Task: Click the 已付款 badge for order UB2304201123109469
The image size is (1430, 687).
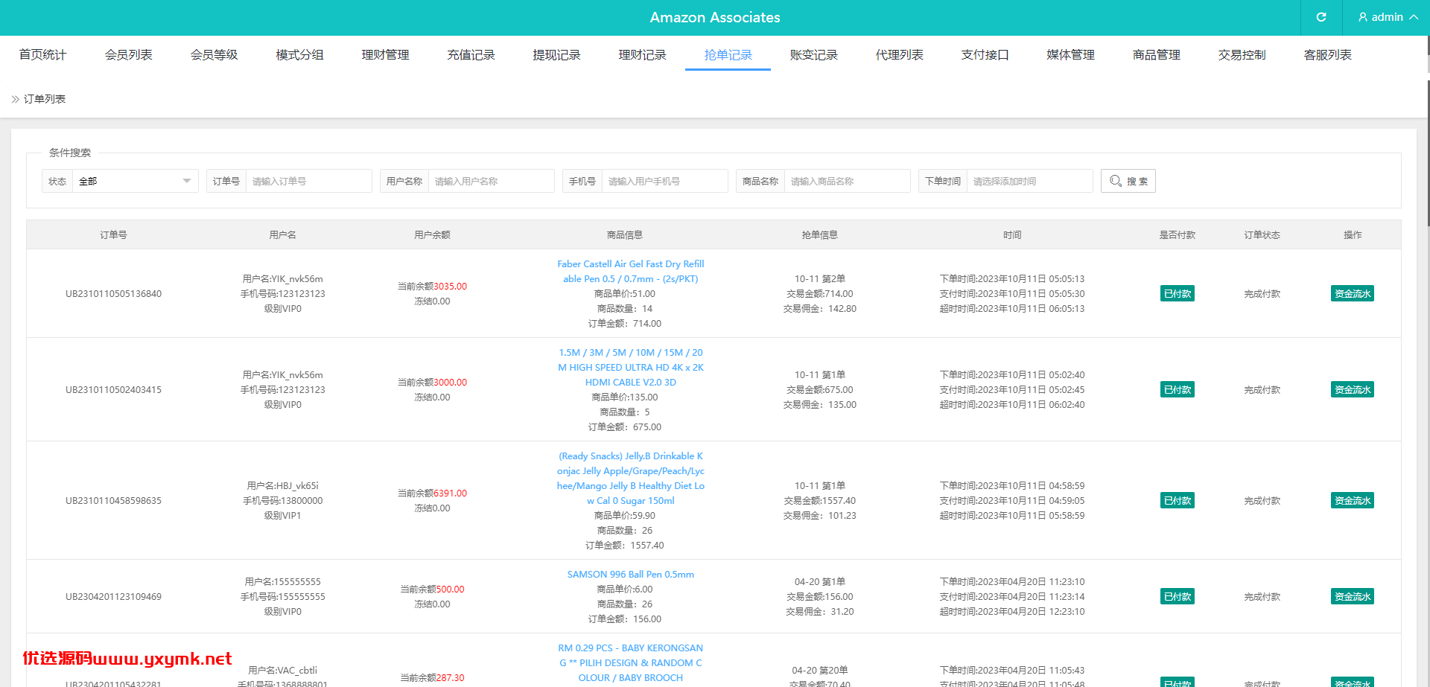Action: click(1178, 596)
